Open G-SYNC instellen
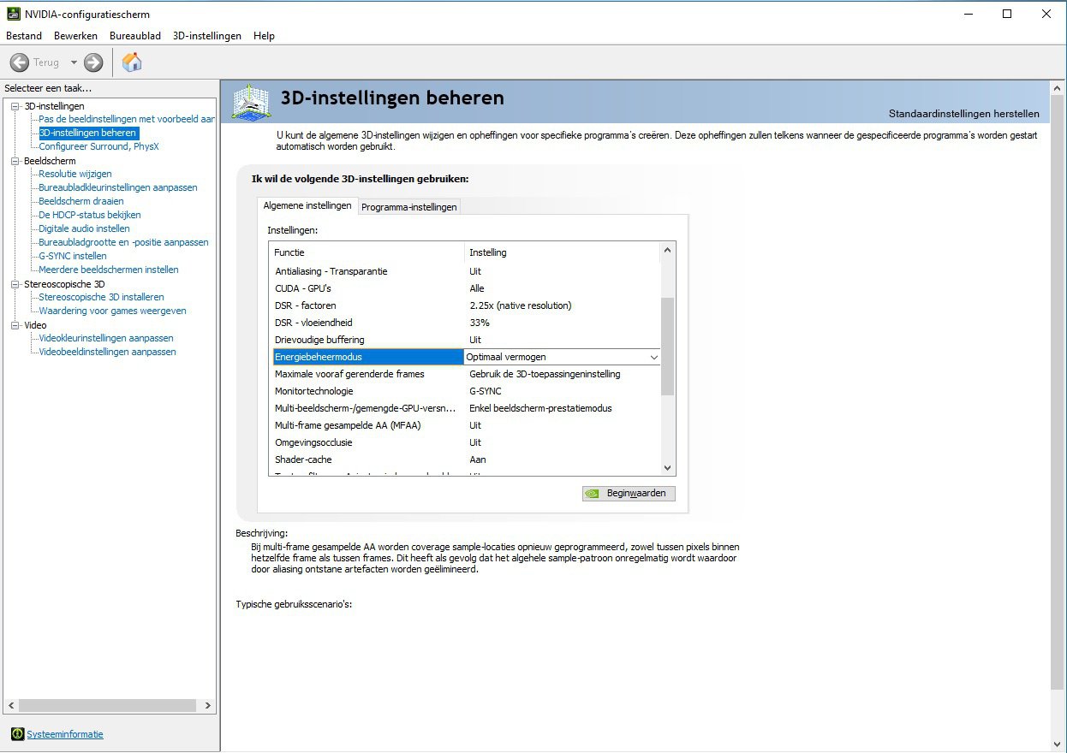The height and width of the screenshot is (753, 1067). [x=73, y=256]
